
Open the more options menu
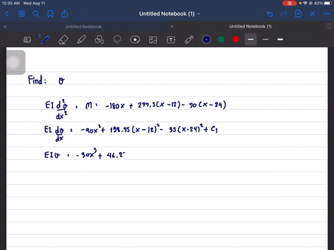pyautogui.click(x=327, y=14)
